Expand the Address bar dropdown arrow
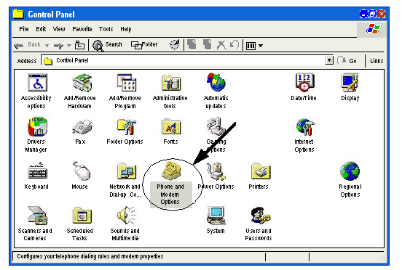The image size is (402, 270). 329,60
